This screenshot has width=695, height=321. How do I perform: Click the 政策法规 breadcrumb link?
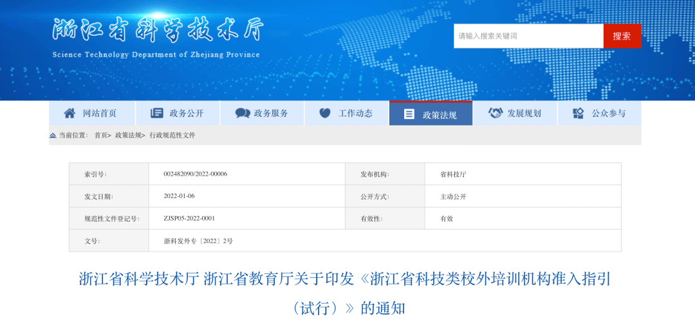click(128, 135)
